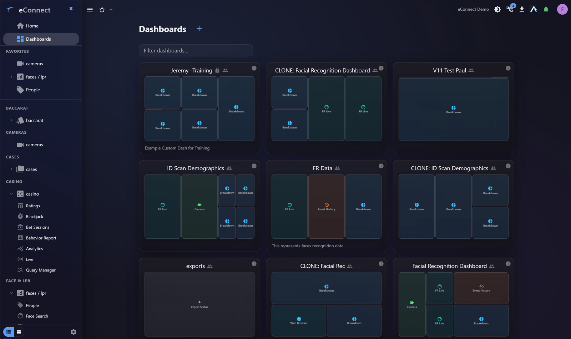Image resolution: width=571 pixels, height=339 pixels.
Task: Switch sidebar to list view toggle
Action: click(x=9, y=332)
